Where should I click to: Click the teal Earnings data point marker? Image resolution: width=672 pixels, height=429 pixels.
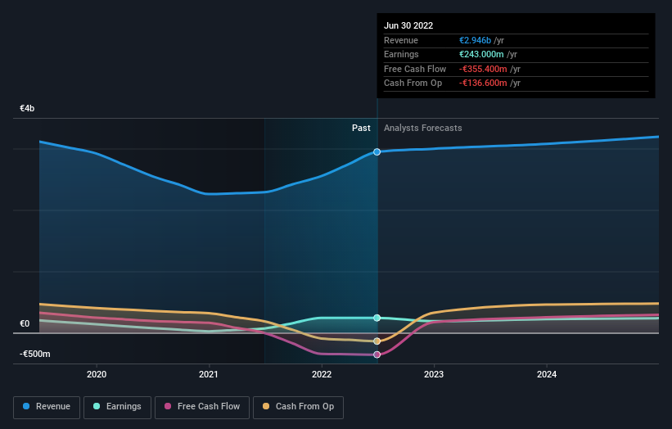pos(377,318)
